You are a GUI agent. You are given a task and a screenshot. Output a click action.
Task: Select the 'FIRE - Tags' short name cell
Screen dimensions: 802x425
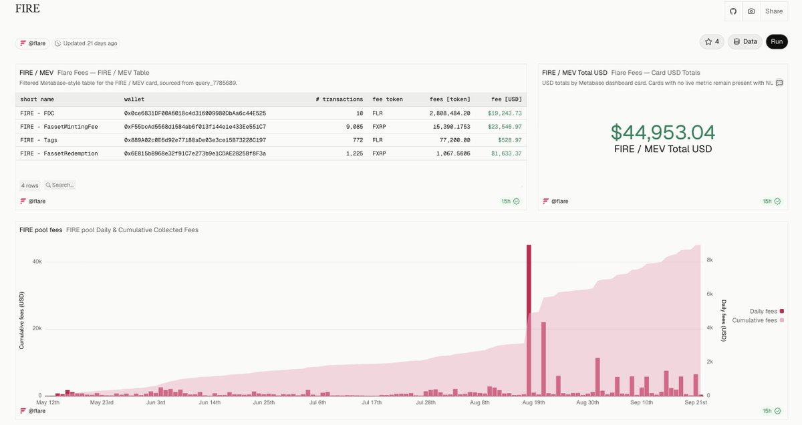click(39, 140)
